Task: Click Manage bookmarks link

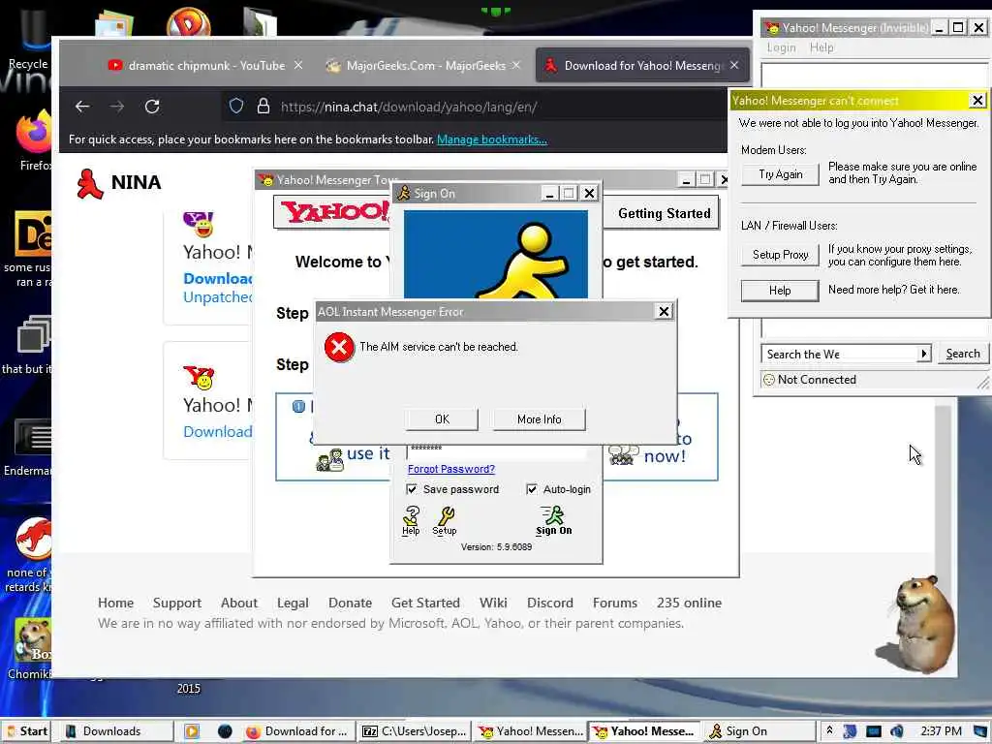Action: click(x=491, y=139)
